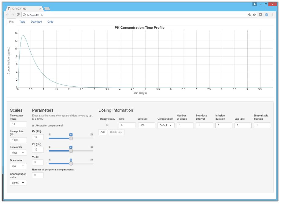Open the Compartment Default dropdown
Screen dimensions: 281x204
coord(166,125)
